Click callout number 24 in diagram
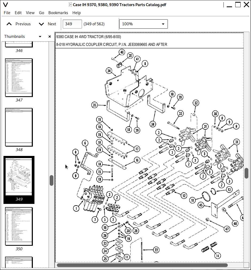251x270 pixels. 105,251
